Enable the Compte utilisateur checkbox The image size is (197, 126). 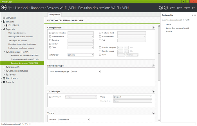point(50,33)
